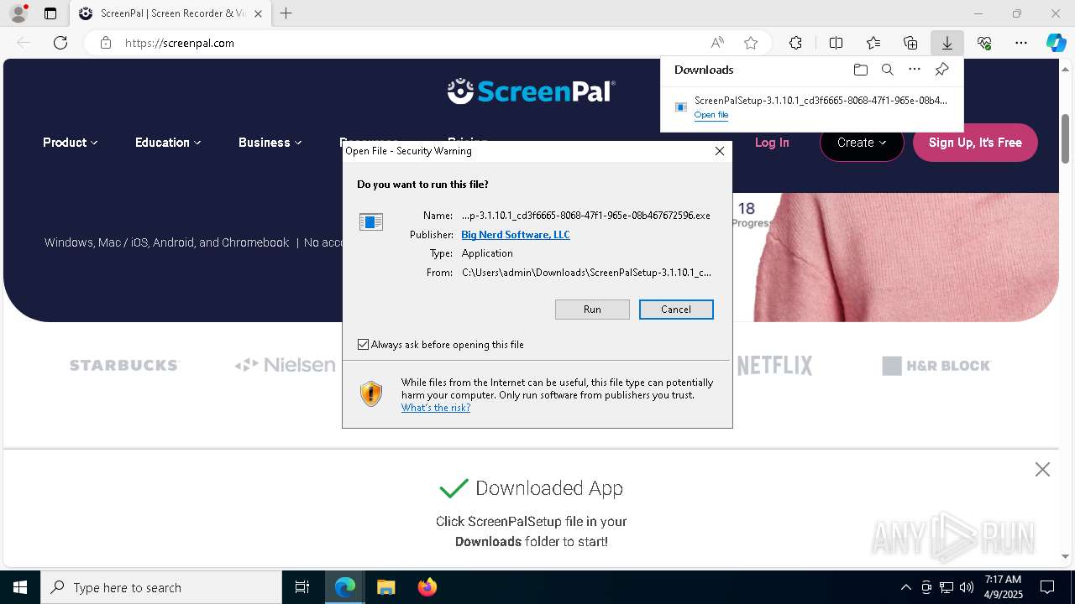Open the Collections icon
The height and width of the screenshot is (604, 1075).
point(910,43)
